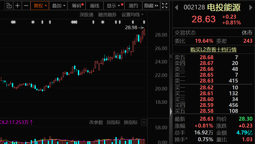The height and width of the screenshot is (144, 255).
Task: Close the VOL indicator panel with X icon
Action: tap(144, 122)
